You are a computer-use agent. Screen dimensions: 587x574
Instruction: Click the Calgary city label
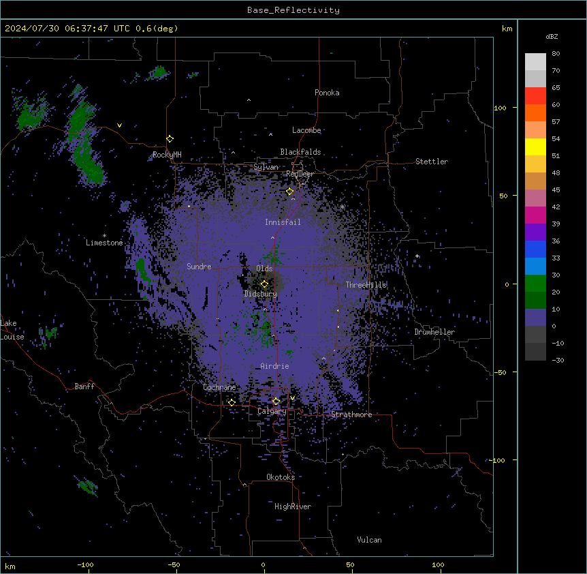click(x=272, y=411)
